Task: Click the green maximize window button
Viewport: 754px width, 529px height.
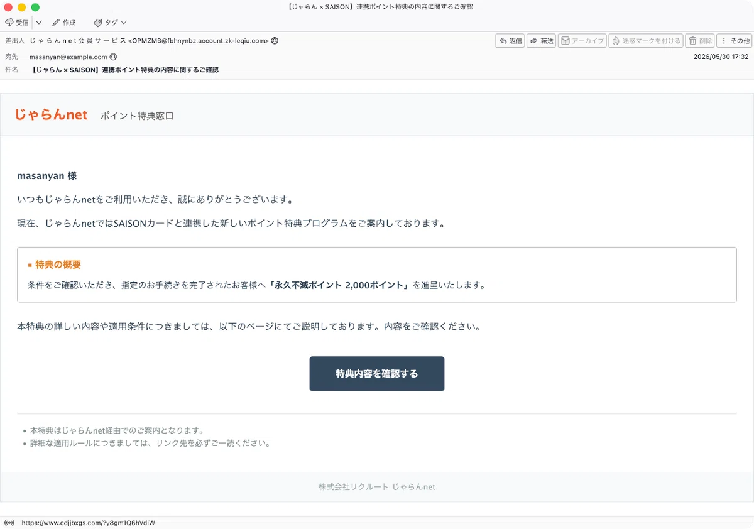Action: coord(35,7)
